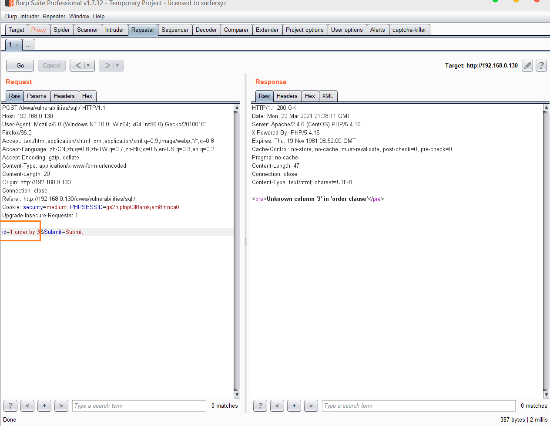
Task: Select the request Hex tab
Action: pyautogui.click(x=87, y=96)
